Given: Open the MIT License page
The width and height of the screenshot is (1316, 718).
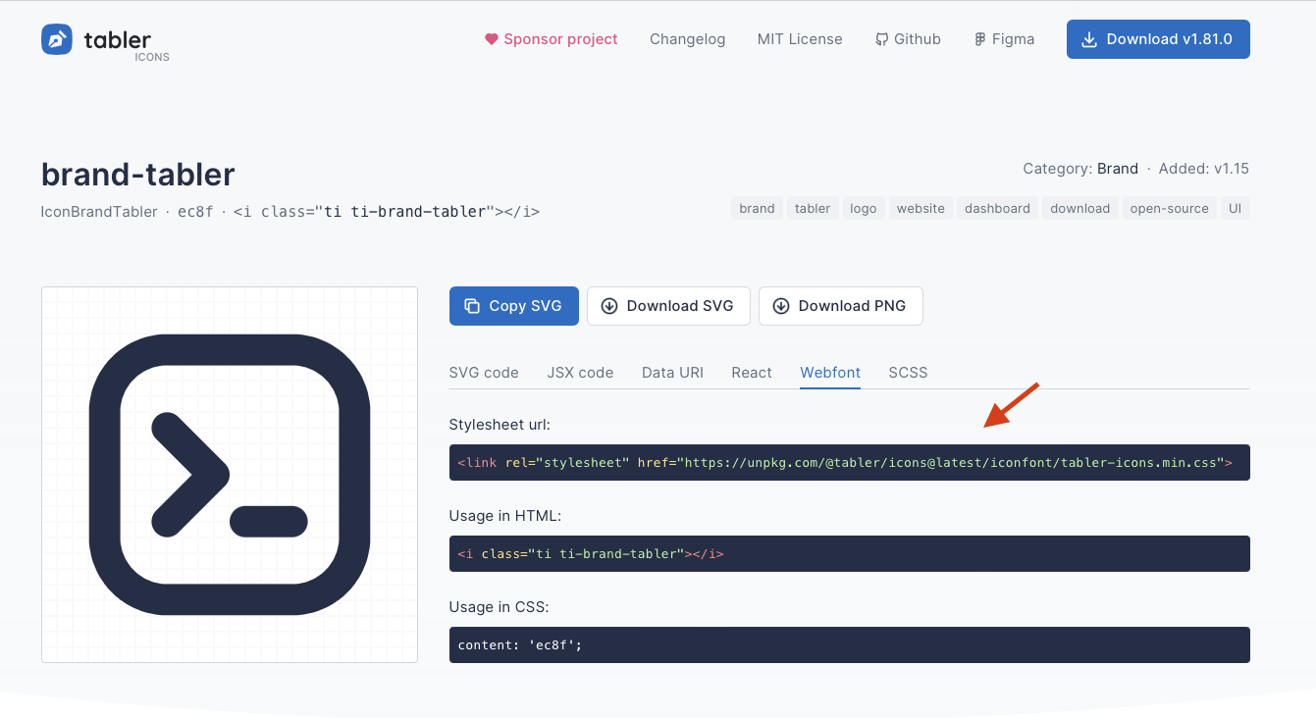Looking at the screenshot, I should coord(799,39).
